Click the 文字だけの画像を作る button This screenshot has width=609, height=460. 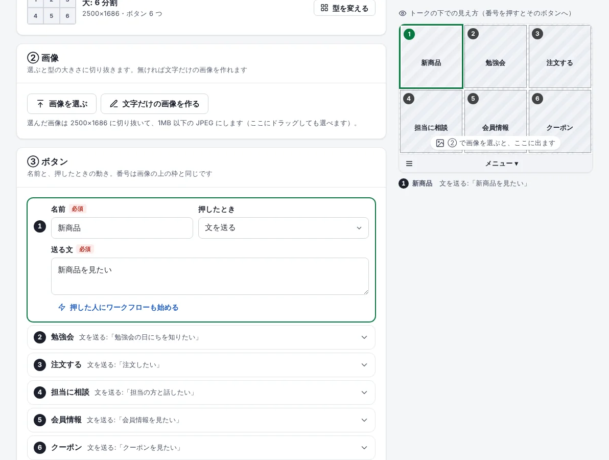pos(155,104)
